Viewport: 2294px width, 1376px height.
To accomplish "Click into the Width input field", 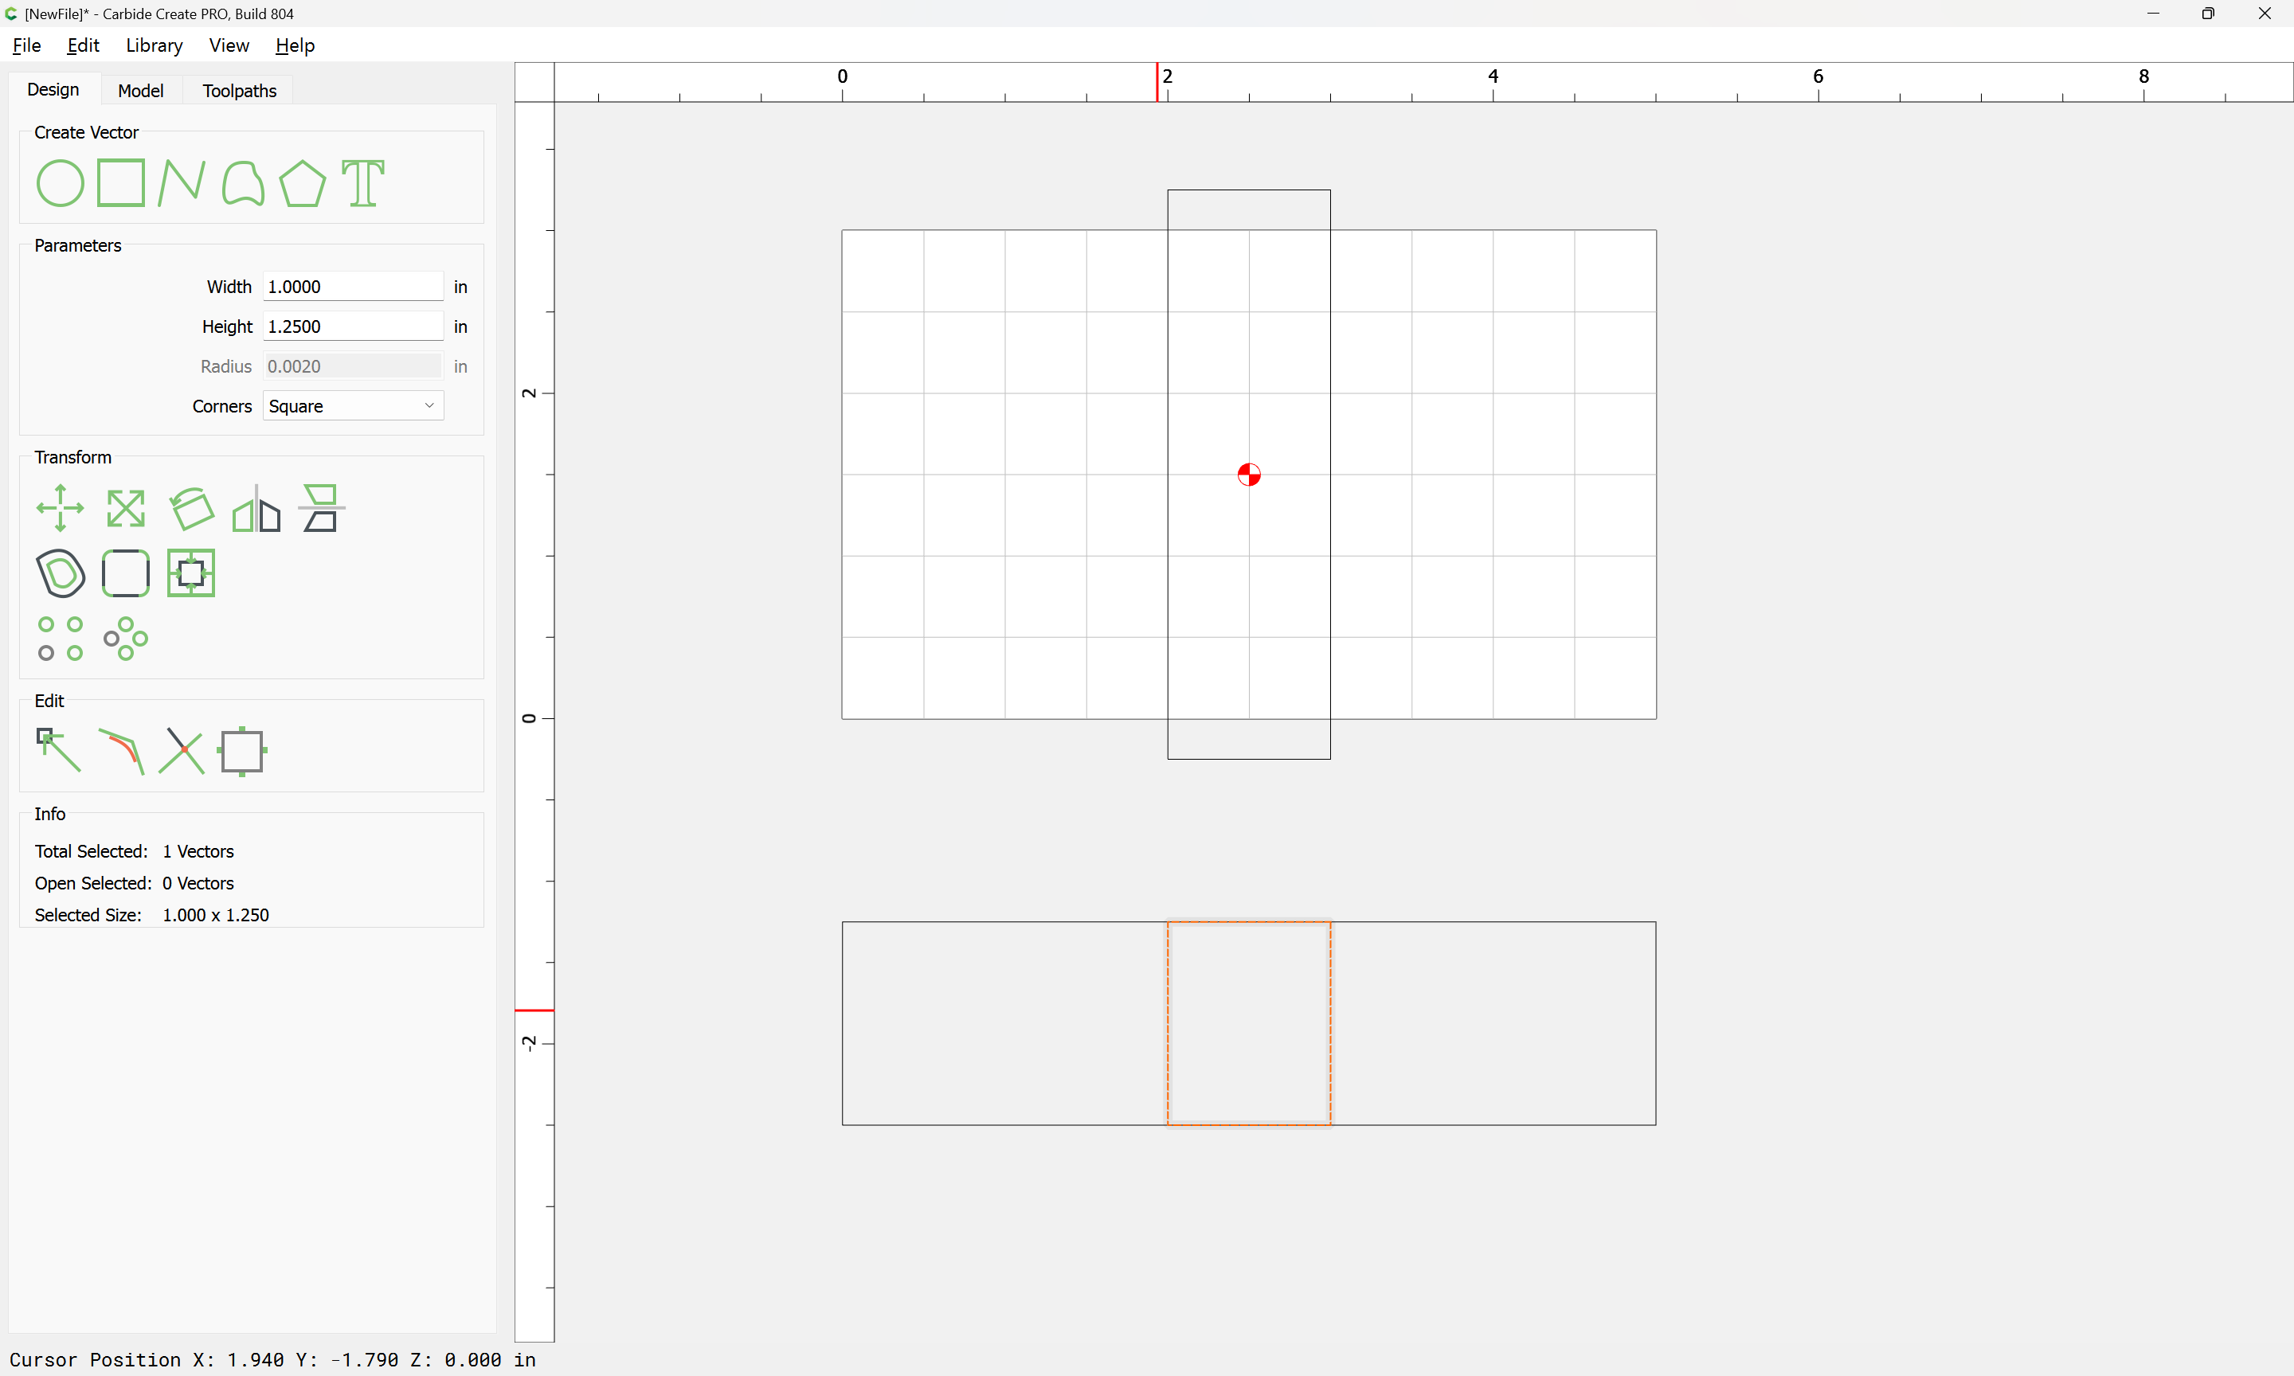I will (352, 287).
